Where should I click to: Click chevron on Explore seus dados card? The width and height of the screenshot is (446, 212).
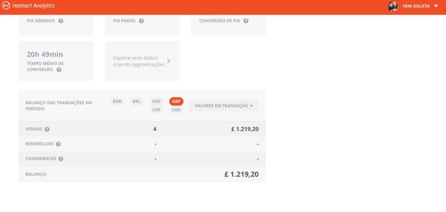pyautogui.click(x=169, y=61)
